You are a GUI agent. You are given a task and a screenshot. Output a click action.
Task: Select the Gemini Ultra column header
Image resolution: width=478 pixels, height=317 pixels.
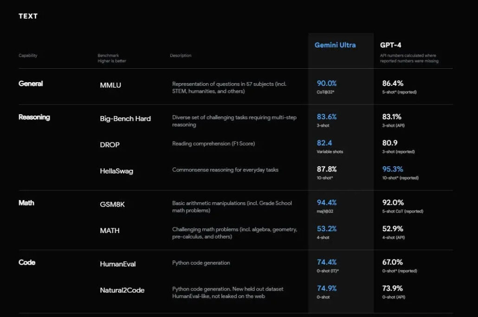[335, 45]
